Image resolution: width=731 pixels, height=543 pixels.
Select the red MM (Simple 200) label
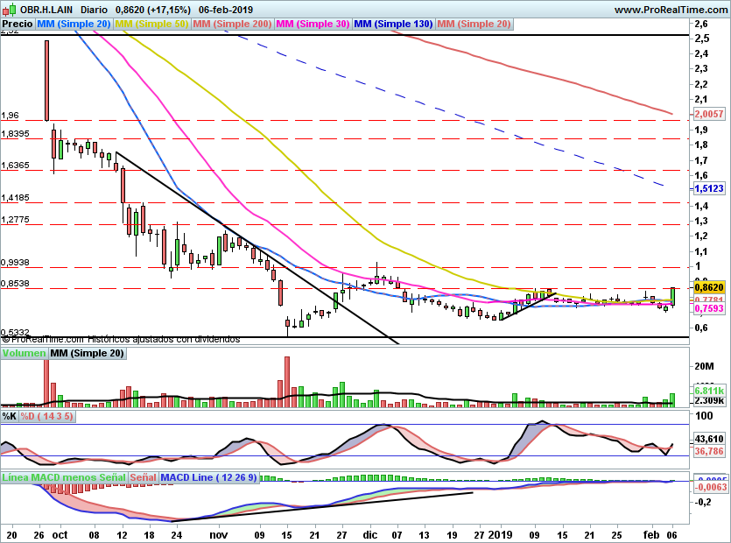pos(232,24)
